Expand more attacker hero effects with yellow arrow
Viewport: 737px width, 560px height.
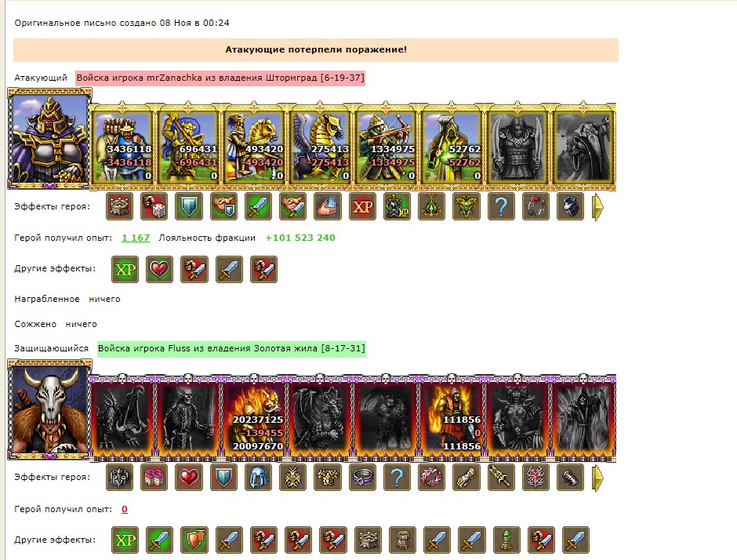point(597,207)
